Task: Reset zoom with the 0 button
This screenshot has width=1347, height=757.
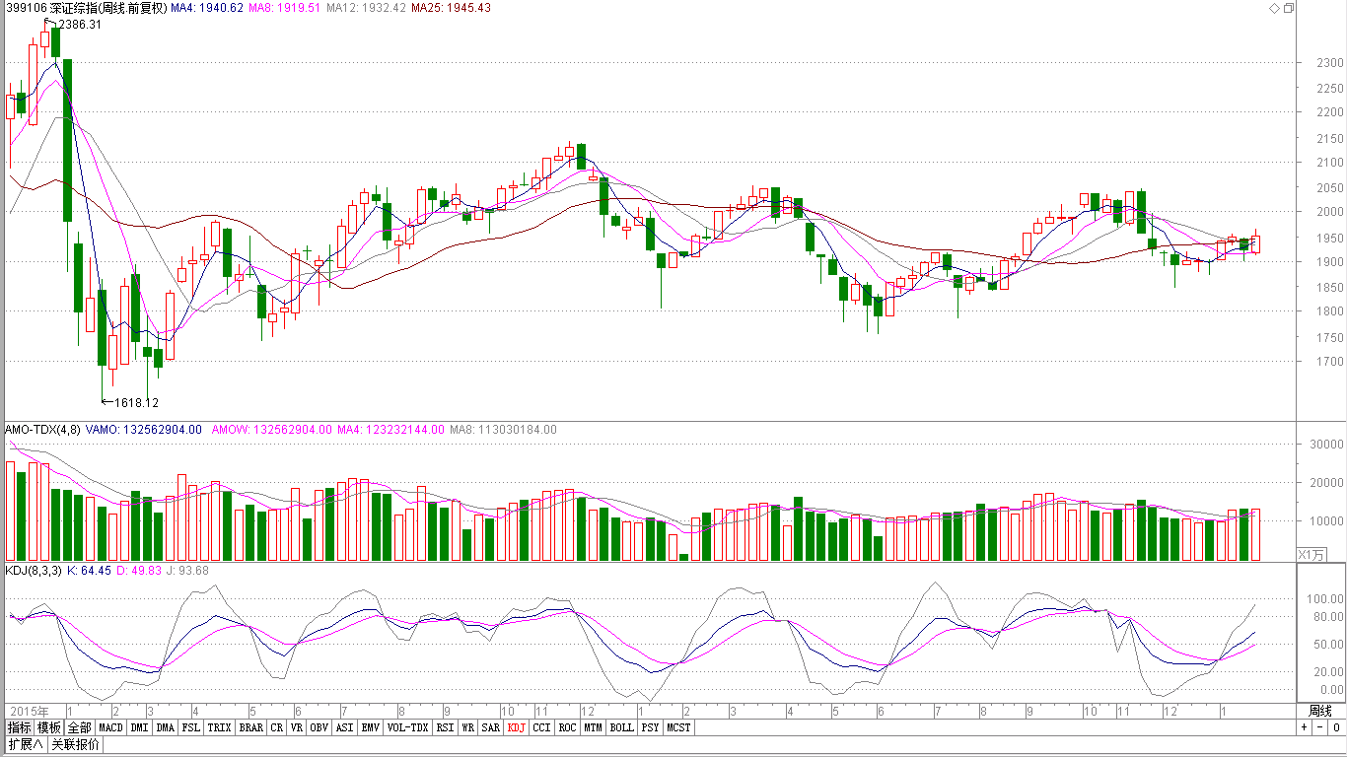Action: click(1335, 727)
